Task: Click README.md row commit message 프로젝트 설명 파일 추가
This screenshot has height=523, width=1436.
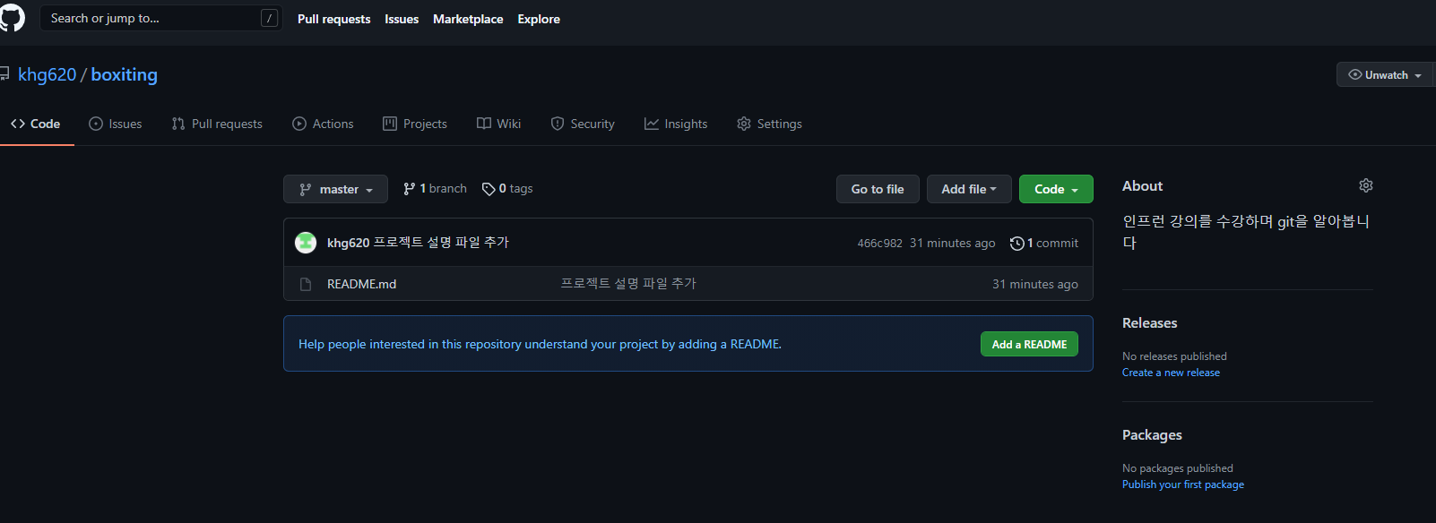Action: [628, 284]
